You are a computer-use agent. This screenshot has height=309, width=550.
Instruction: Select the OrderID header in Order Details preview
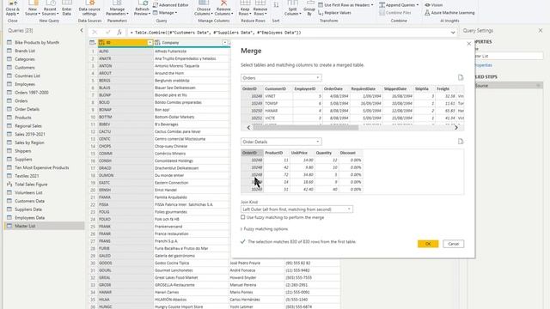click(252, 153)
